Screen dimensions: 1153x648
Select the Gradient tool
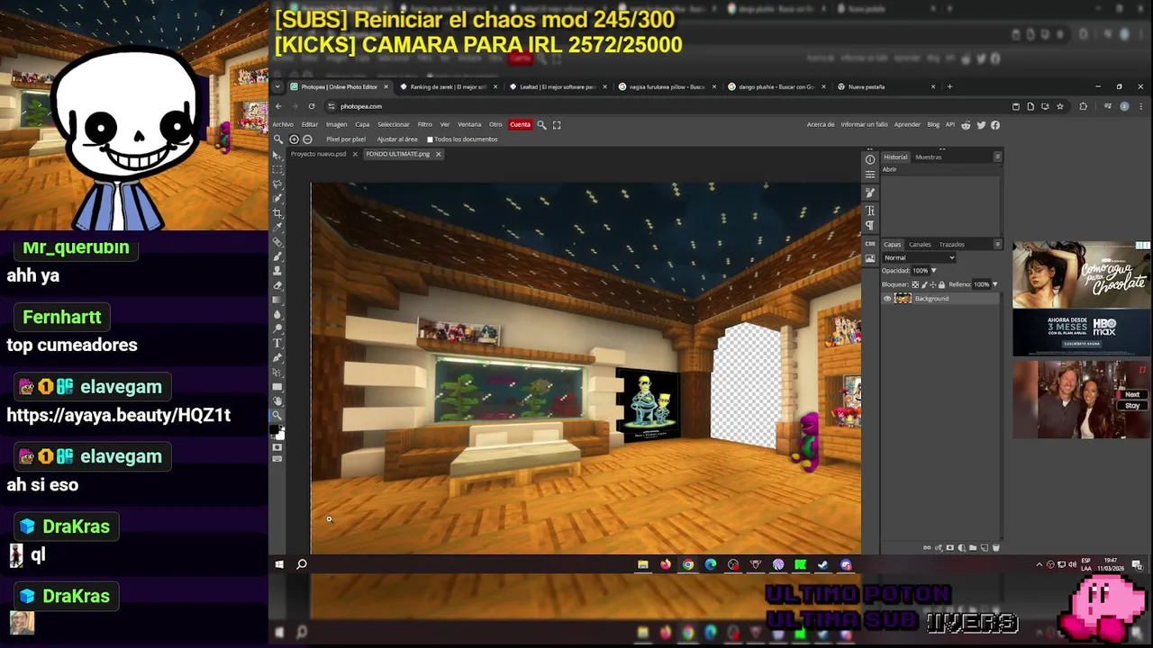click(277, 299)
